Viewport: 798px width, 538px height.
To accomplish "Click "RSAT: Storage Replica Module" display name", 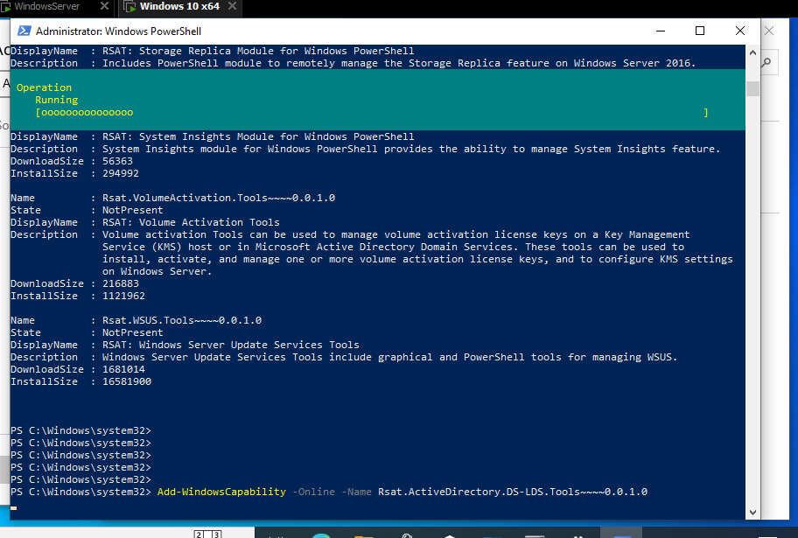I will 258,51.
